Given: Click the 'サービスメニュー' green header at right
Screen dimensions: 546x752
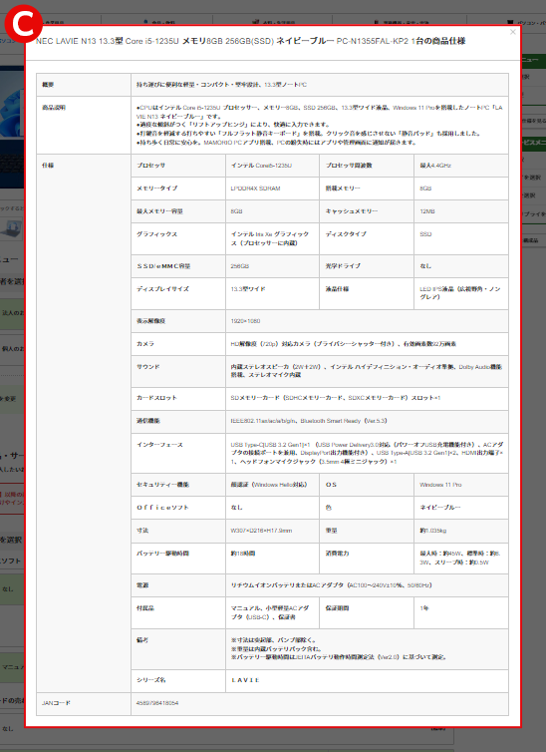Looking at the screenshot, I should tap(534, 144).
